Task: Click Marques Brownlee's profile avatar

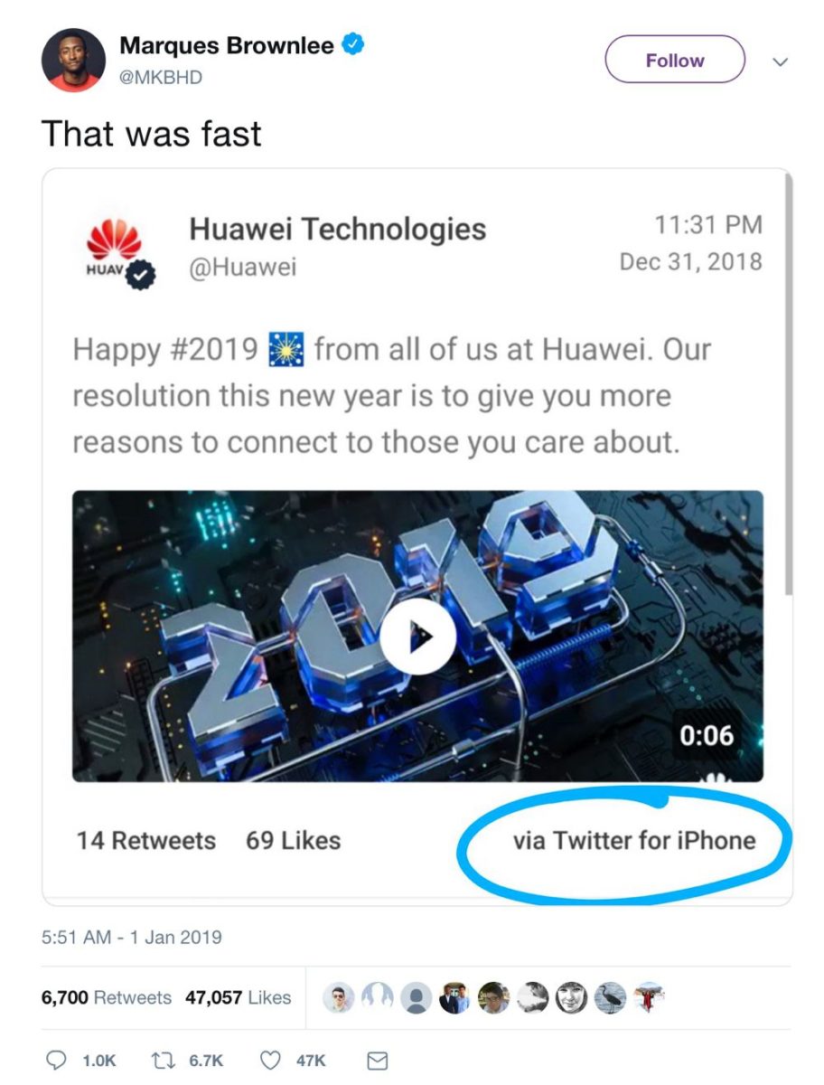Action: [73, 61]
